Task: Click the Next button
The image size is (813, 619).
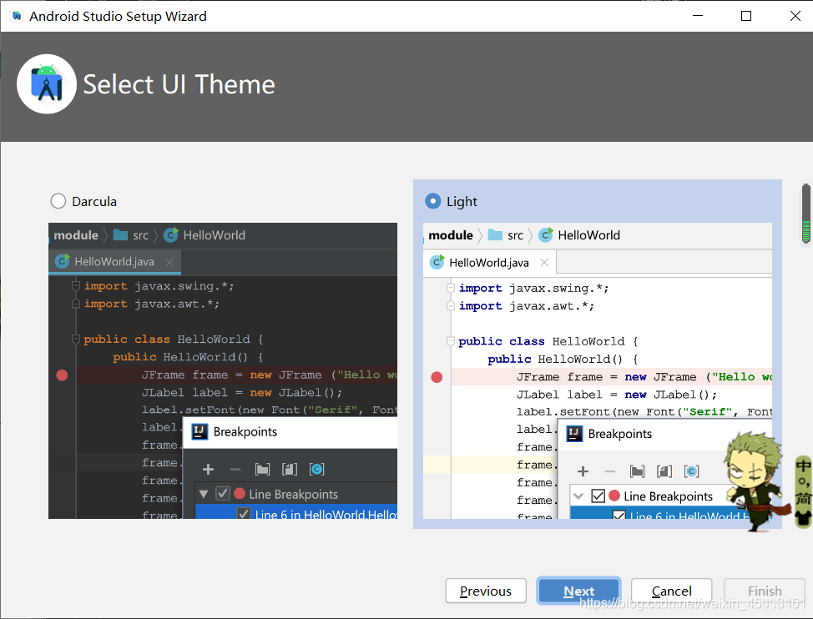Action: pos(578,591)
